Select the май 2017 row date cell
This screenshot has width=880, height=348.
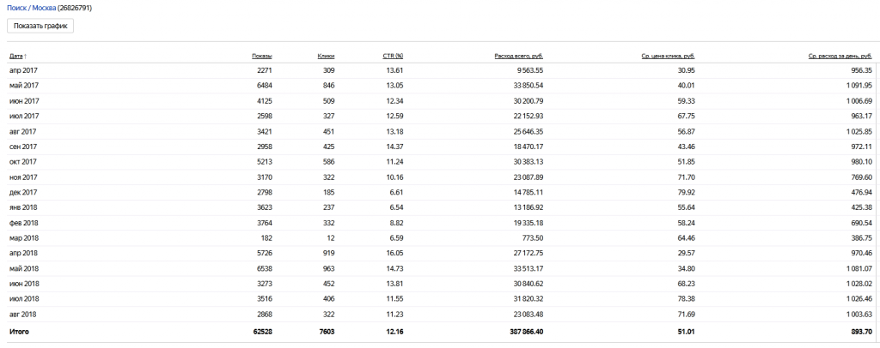click(24, 86)
